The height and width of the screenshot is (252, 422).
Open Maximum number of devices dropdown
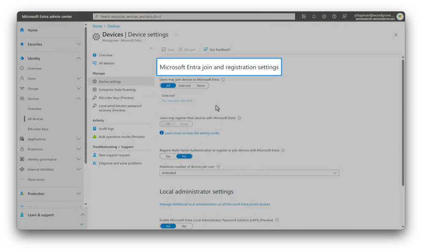click(249, 173)
